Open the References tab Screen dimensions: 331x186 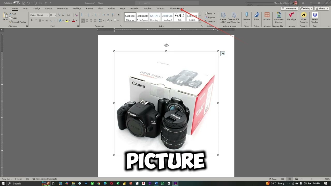tap(62, 9)
